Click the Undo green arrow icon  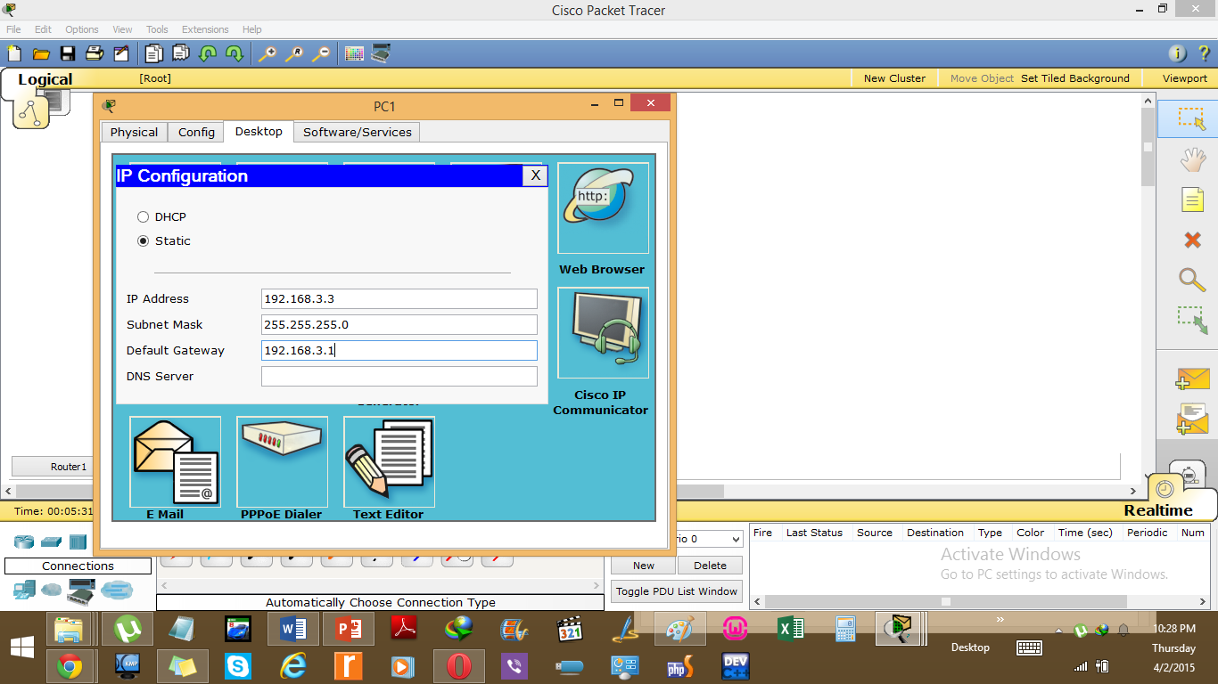coord(208,53)
